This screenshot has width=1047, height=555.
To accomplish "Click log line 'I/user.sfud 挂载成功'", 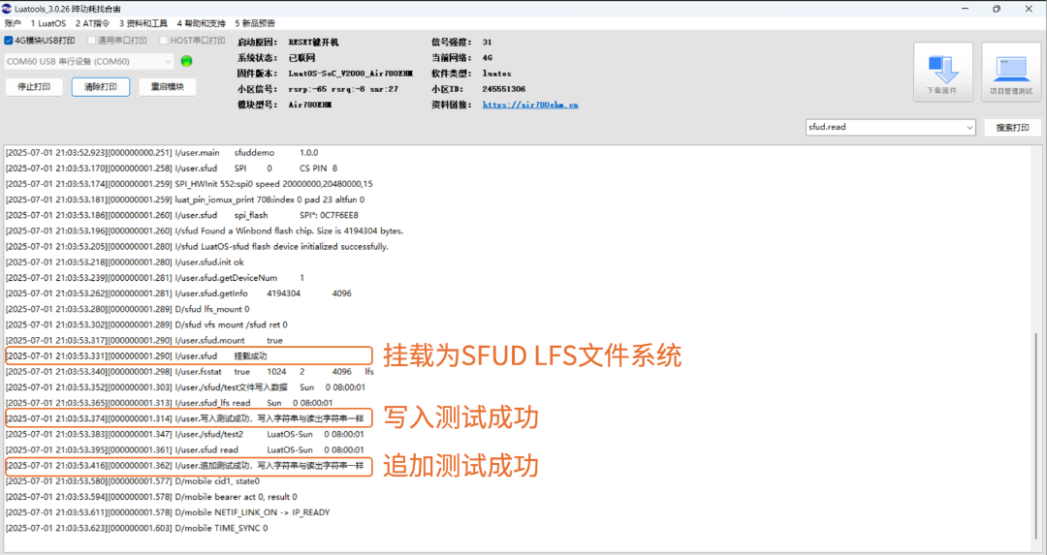I will [x=137, y=356].
